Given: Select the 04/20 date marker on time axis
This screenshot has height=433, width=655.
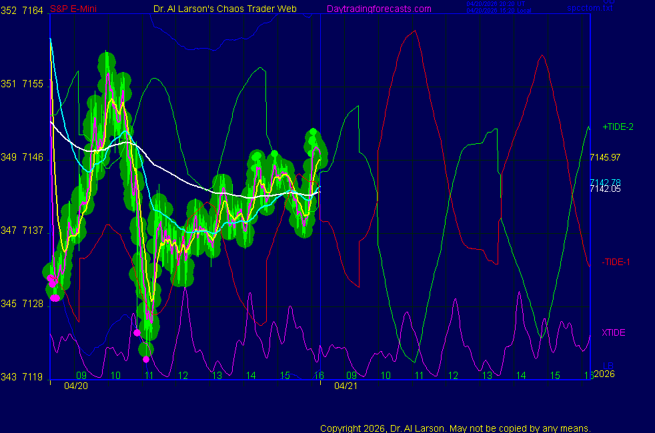Looking at the screenshot, I should 75,385.
